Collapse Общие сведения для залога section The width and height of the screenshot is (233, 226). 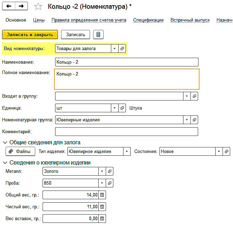coord(5,143)
